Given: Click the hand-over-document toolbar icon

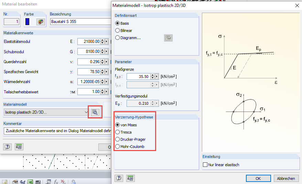Looking at the screenshot, I should 15,182.
